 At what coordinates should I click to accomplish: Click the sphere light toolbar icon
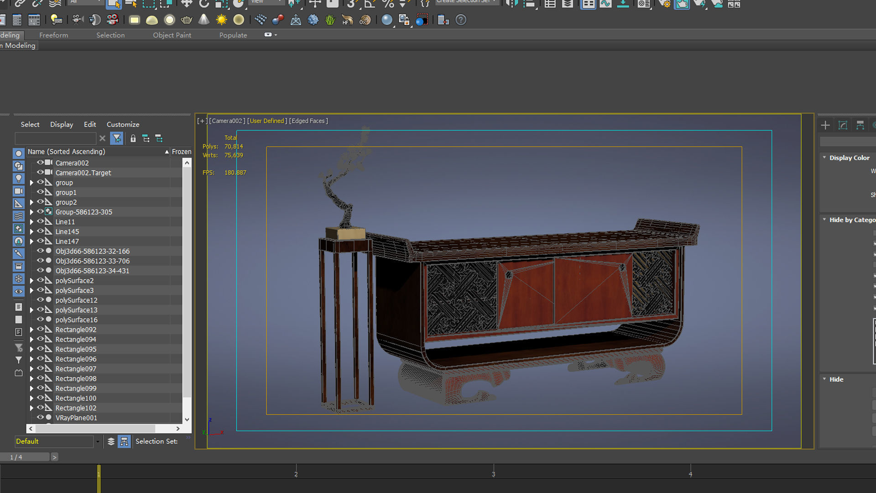[169, 20]
